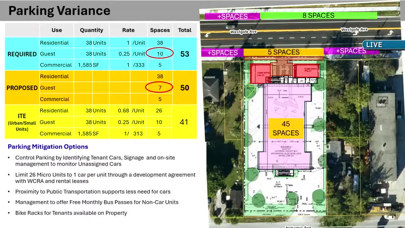The image size is (405, 228).
Task: Click the Free Monthly Bus Passes bullet point
Action: [x=97, y=202]
